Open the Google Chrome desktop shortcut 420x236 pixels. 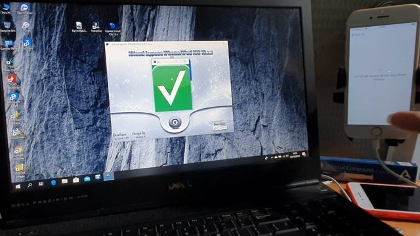click(x=18, y=153)
